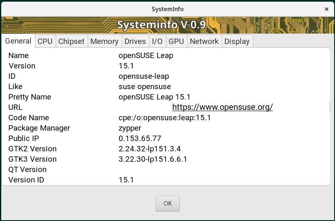The image size is (335, 221).
Task: Show the Network tab
Action: click(x=204, y=41)
